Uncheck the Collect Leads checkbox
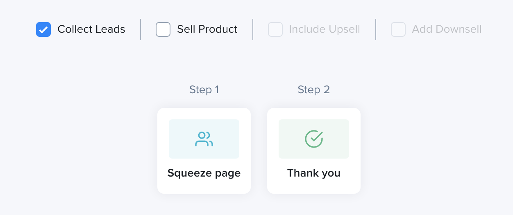Screen dimensions: 513x215 click(x=43, y=29)
